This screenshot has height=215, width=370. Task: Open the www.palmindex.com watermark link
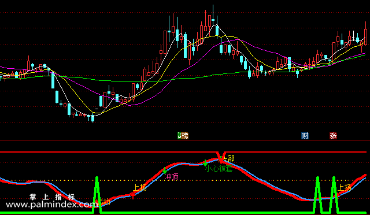pos(51,205)
